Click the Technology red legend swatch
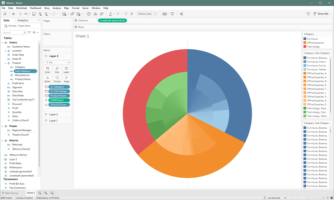The image size is (334, 200). click(305, 47)
